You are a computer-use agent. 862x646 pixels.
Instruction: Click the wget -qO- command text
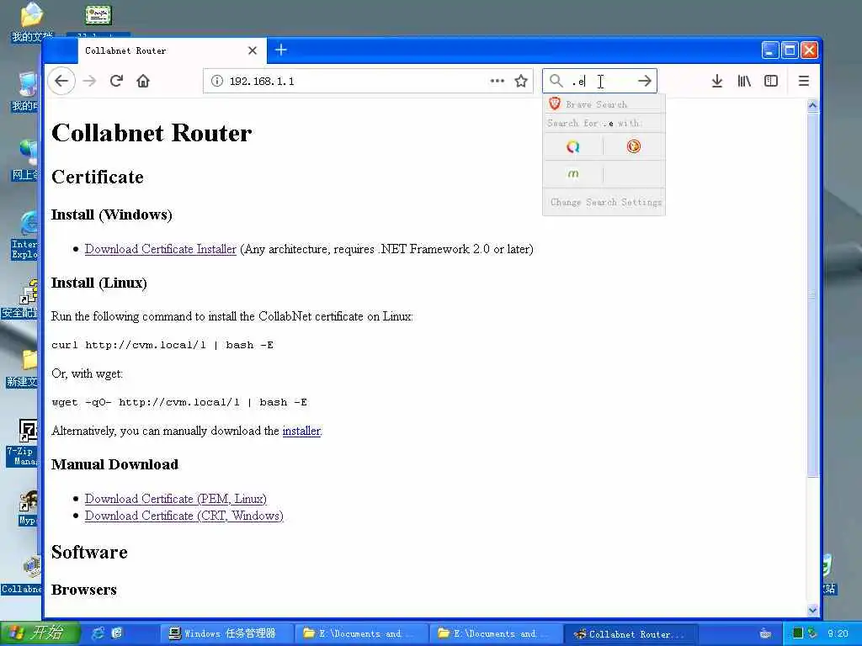pyautogui.click(x=179, y=402)
